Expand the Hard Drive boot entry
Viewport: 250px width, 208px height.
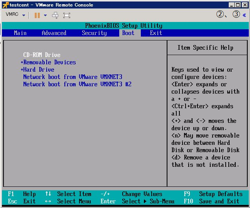tap(37, 70)
